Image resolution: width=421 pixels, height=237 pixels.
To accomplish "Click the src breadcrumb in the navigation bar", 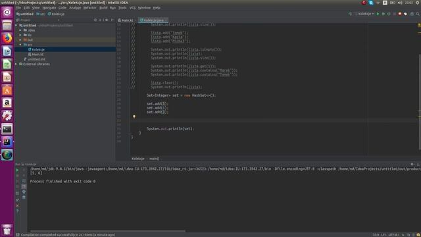I will click(41, 14).
